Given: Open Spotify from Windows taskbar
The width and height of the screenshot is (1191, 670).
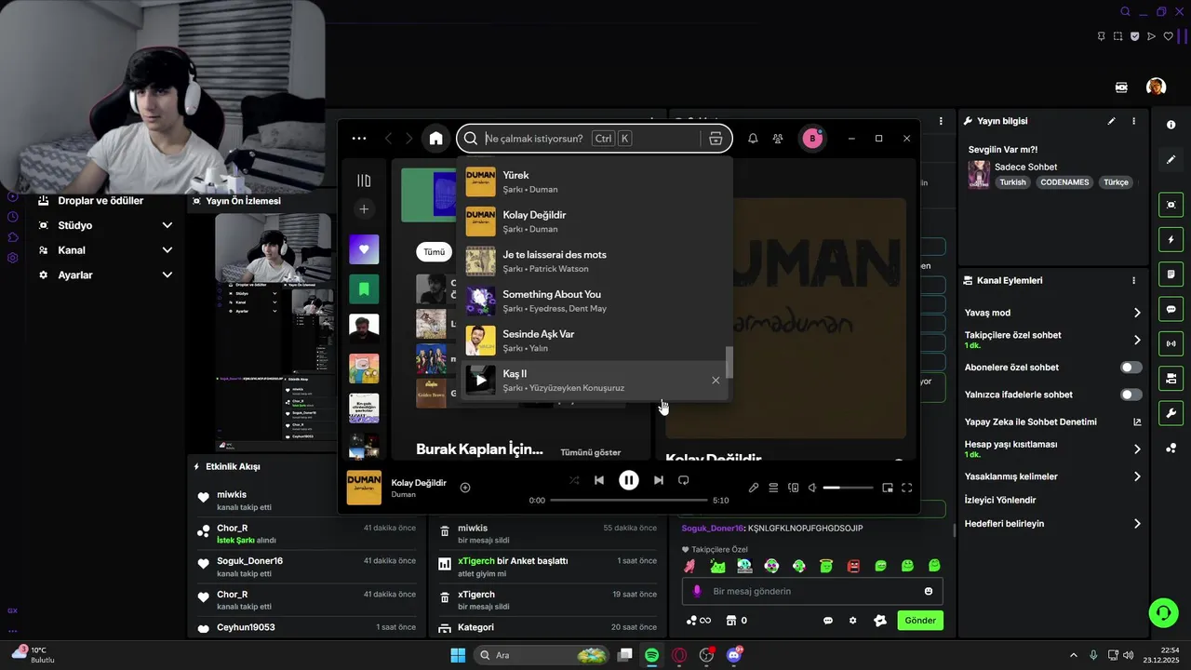Looking at the screenshot, I should (x=652, y=655).
